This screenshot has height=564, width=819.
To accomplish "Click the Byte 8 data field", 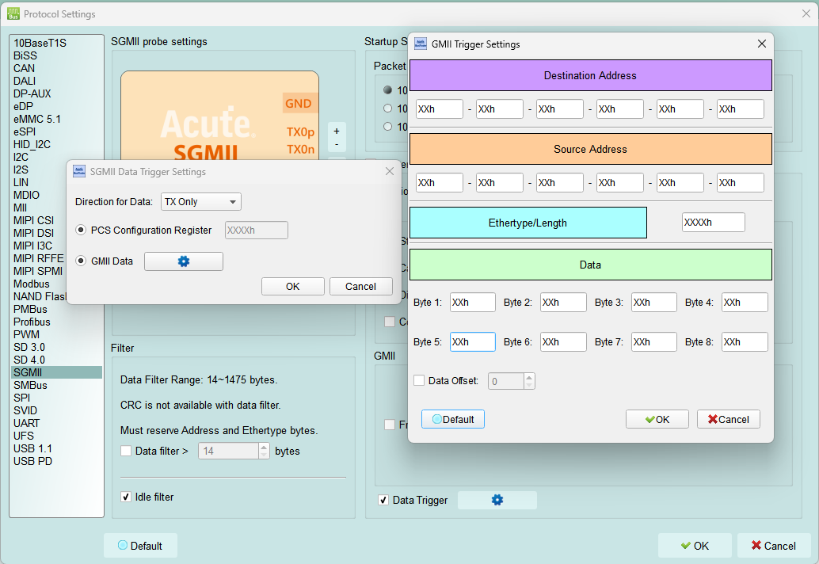I will [745, 342].
